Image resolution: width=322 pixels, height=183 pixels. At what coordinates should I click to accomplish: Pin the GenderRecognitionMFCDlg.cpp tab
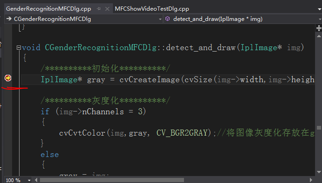(99, 9)
